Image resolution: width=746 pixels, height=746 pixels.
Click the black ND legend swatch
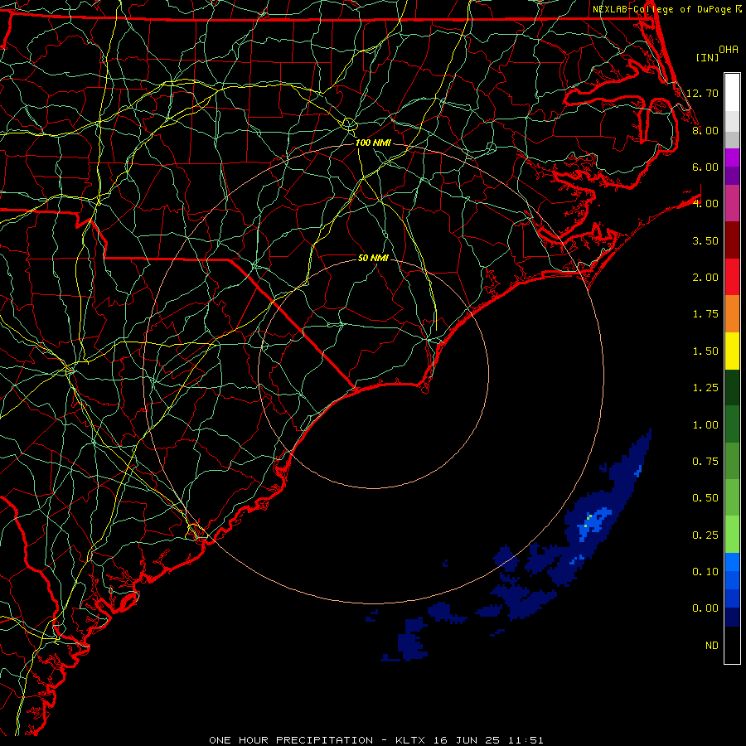pyautogui.click(x=732, y=645)
